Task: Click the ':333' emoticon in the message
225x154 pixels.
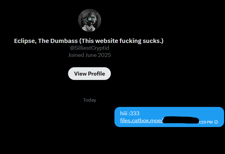Action: 134,113
